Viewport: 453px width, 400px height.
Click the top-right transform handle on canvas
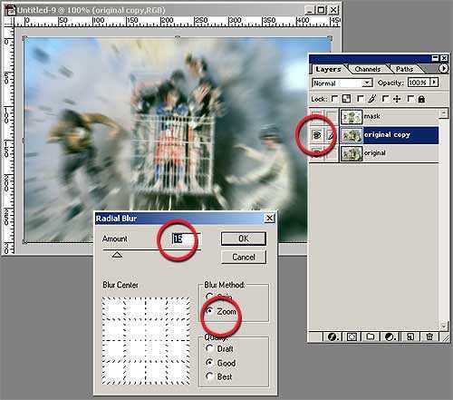330,38
